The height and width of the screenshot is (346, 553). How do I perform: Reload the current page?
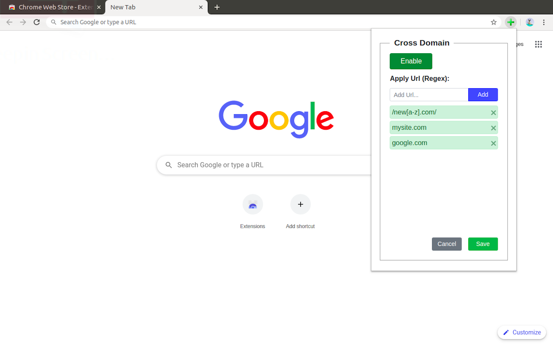37,22
